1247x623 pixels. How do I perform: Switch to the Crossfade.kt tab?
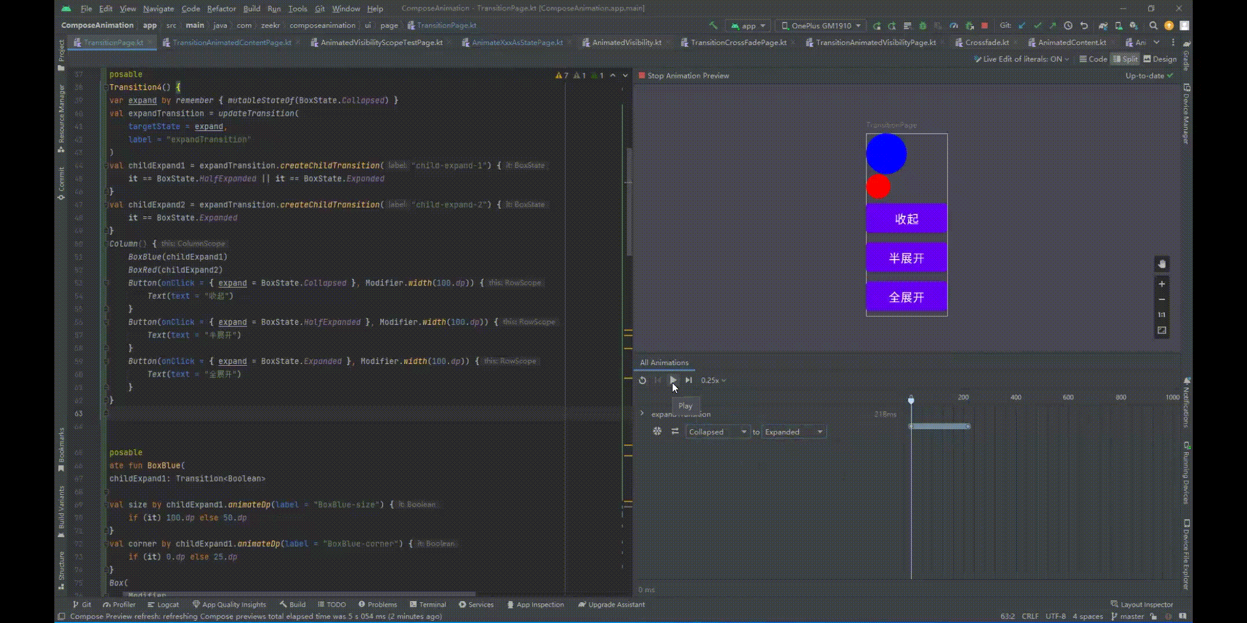click(987, 42)
